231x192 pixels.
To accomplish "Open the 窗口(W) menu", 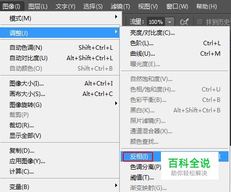I will coord(177,6).
